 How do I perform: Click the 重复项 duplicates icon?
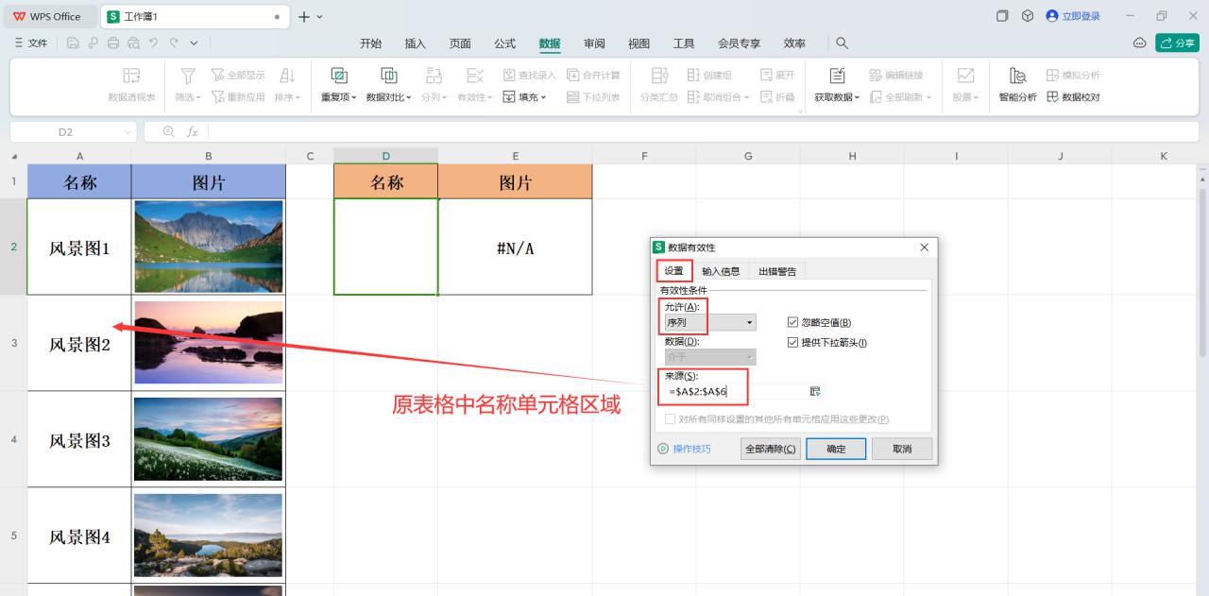pyautogui.click(x=339, y=76)
